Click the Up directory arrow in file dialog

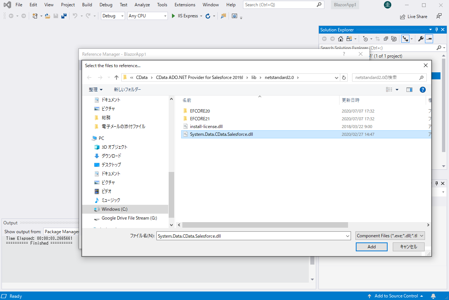pyautogui.click(x=117, y=77)
